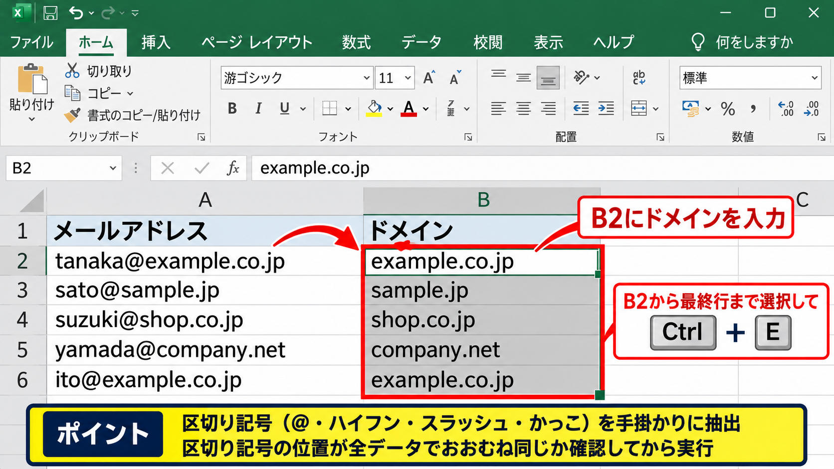Click the Format Painter brush icon
Image resolution: width=834 pixels, height=469 pixels.
click(x=72, y=115)
